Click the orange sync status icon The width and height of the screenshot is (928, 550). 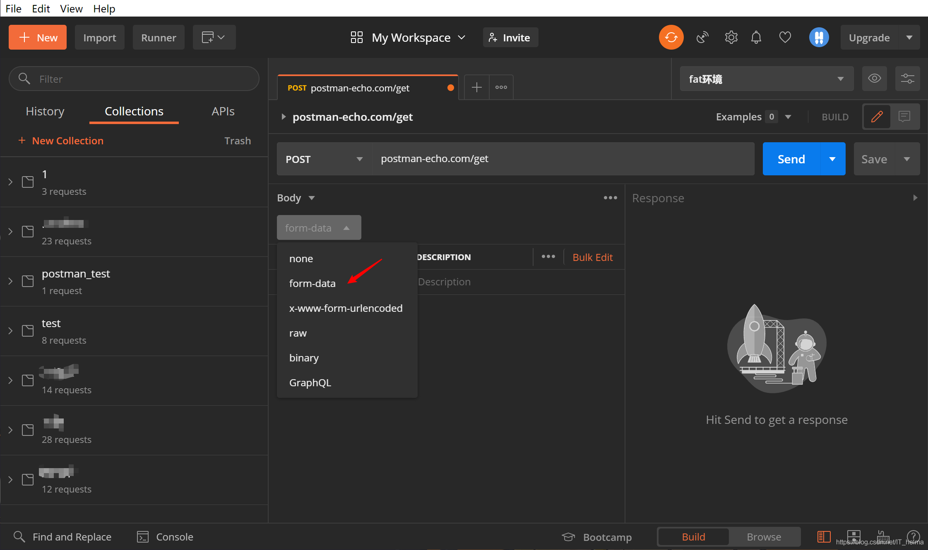[x=671, y=37]
